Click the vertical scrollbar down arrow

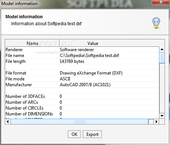162,116
